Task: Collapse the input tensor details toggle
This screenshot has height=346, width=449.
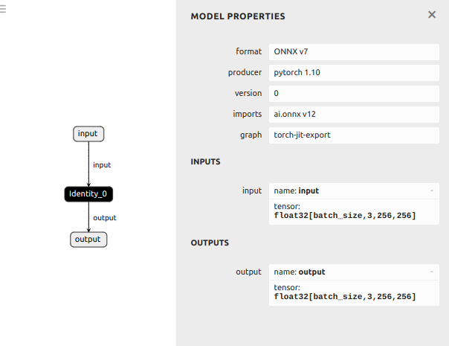Action: (x=432, y=190)
